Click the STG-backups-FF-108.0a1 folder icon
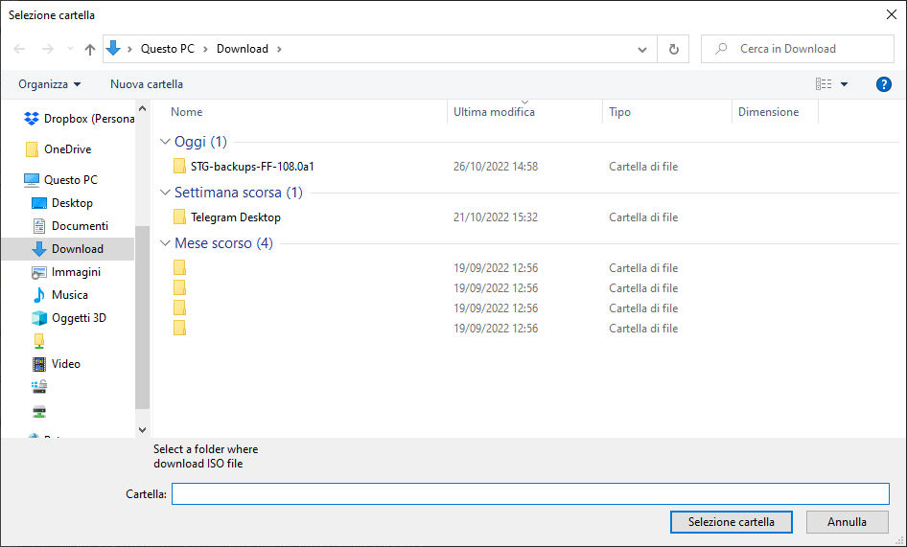The image size is (907, 547). tap(179, 167)
